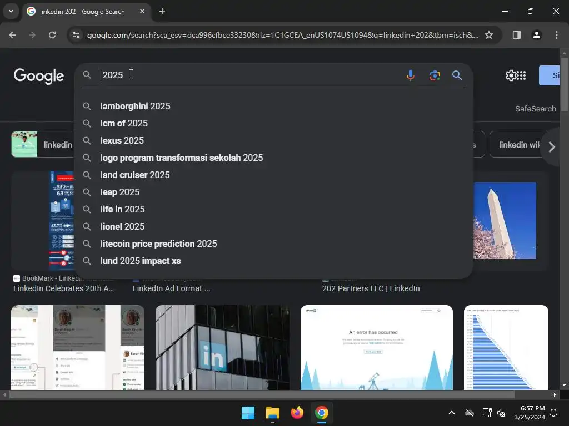Viewport: 569px width, 426px height.
Task: Open the Washington Monument image
Action: [505, 221]
